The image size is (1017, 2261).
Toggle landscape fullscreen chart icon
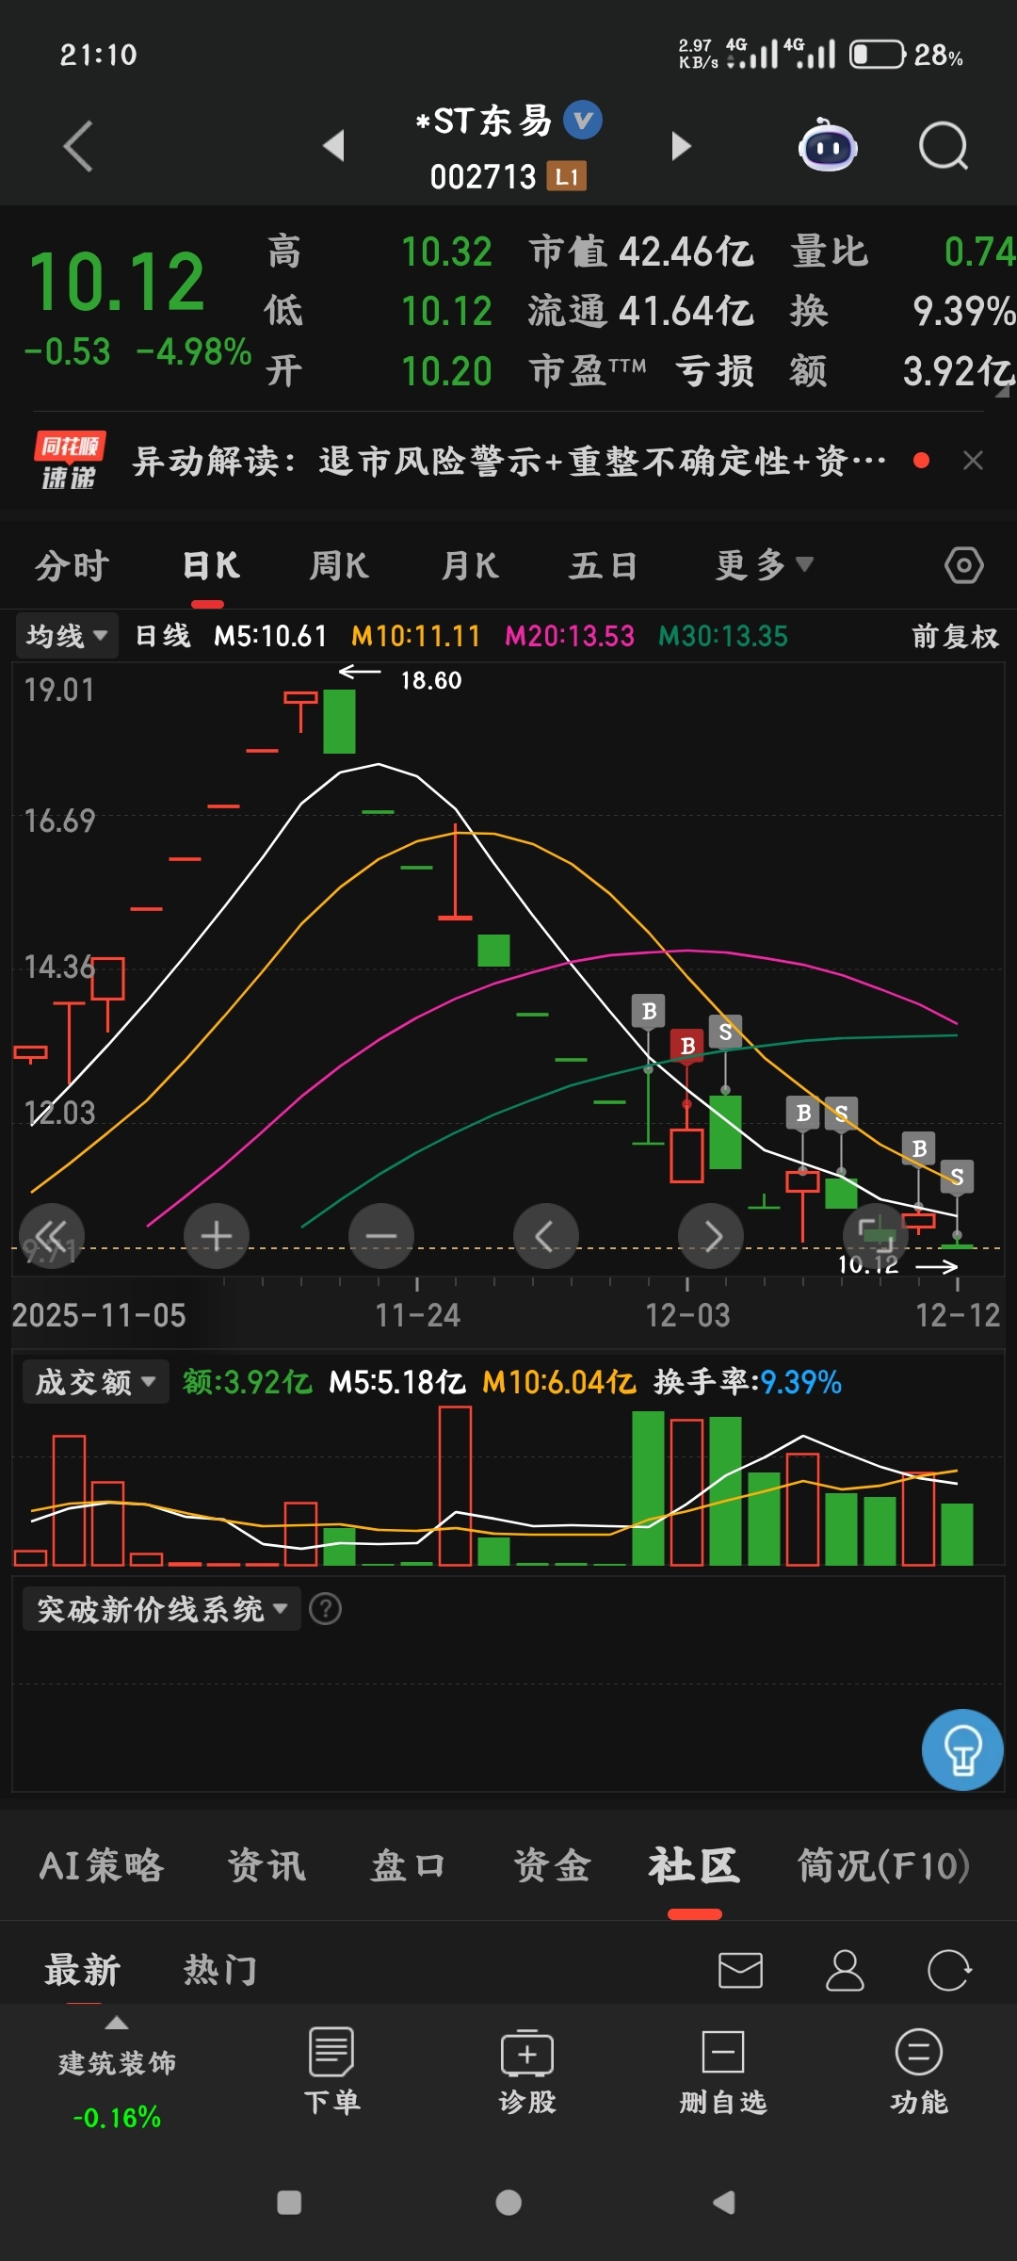tap(876, 1234)
